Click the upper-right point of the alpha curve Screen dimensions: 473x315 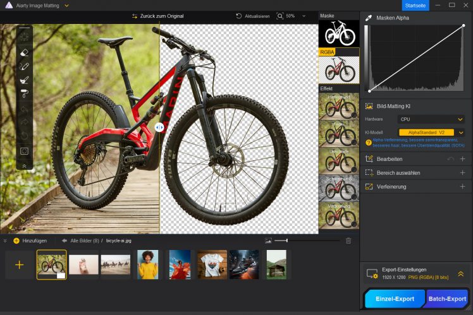point(464,26)
